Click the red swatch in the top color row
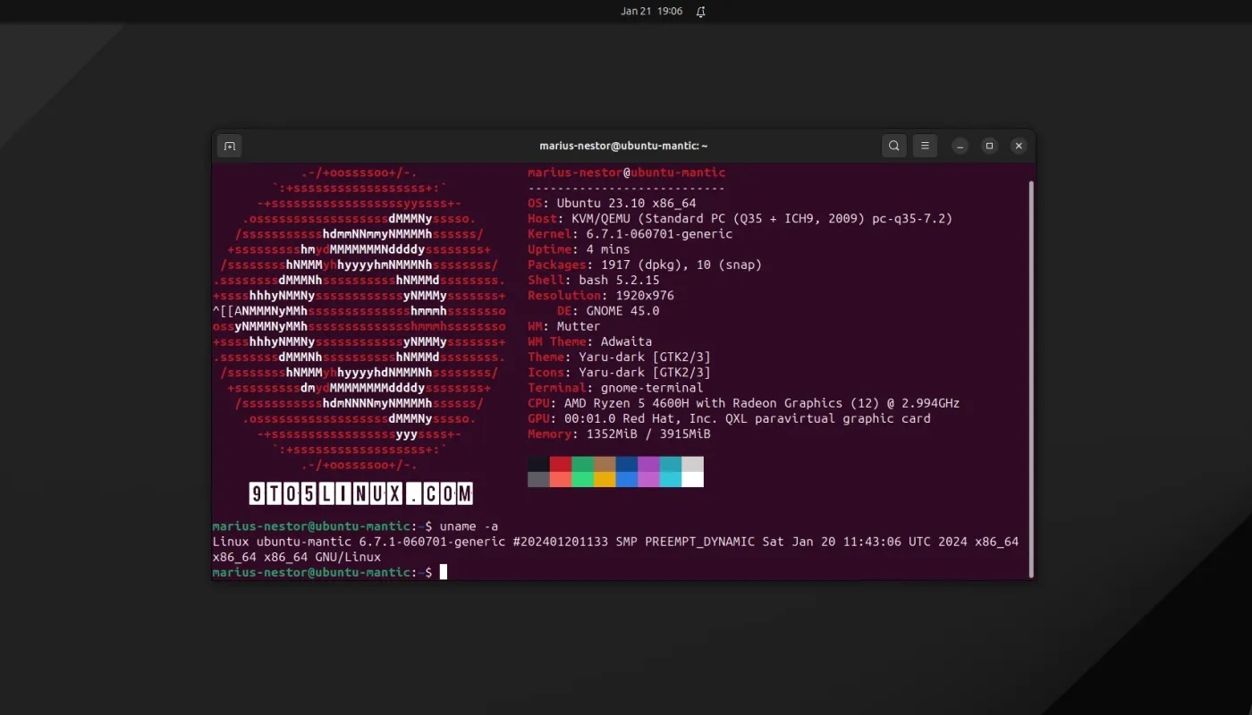This screenshot has height=715, width=1252. pos(561,464)
